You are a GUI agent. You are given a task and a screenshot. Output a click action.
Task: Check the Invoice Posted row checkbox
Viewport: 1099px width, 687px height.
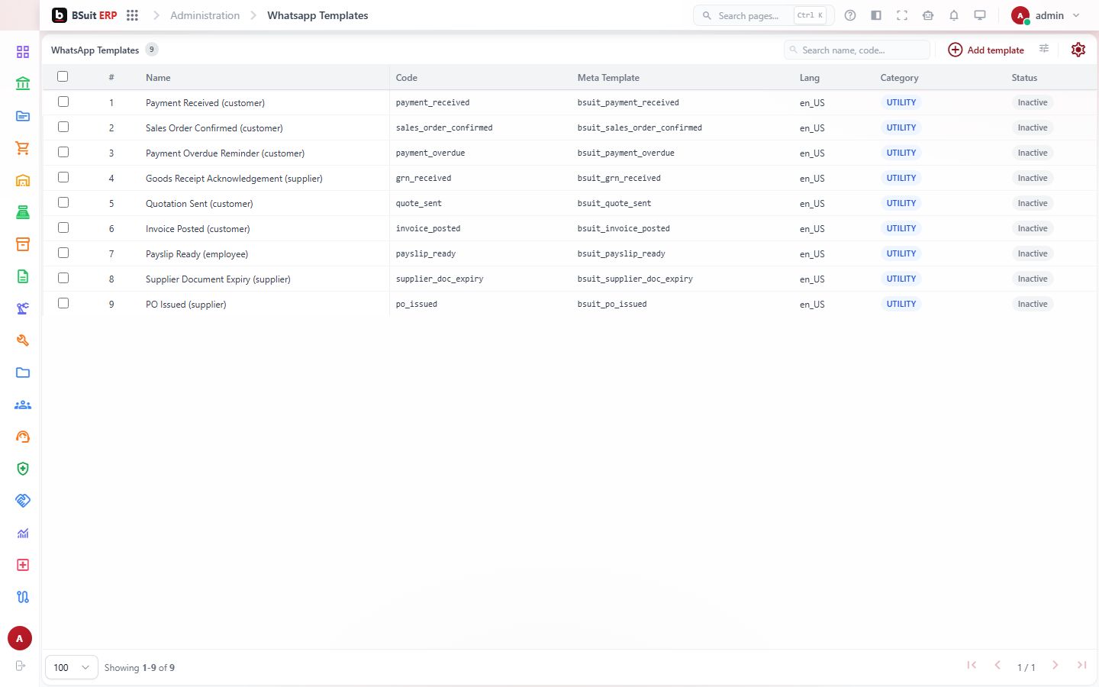tap(63, 227)
